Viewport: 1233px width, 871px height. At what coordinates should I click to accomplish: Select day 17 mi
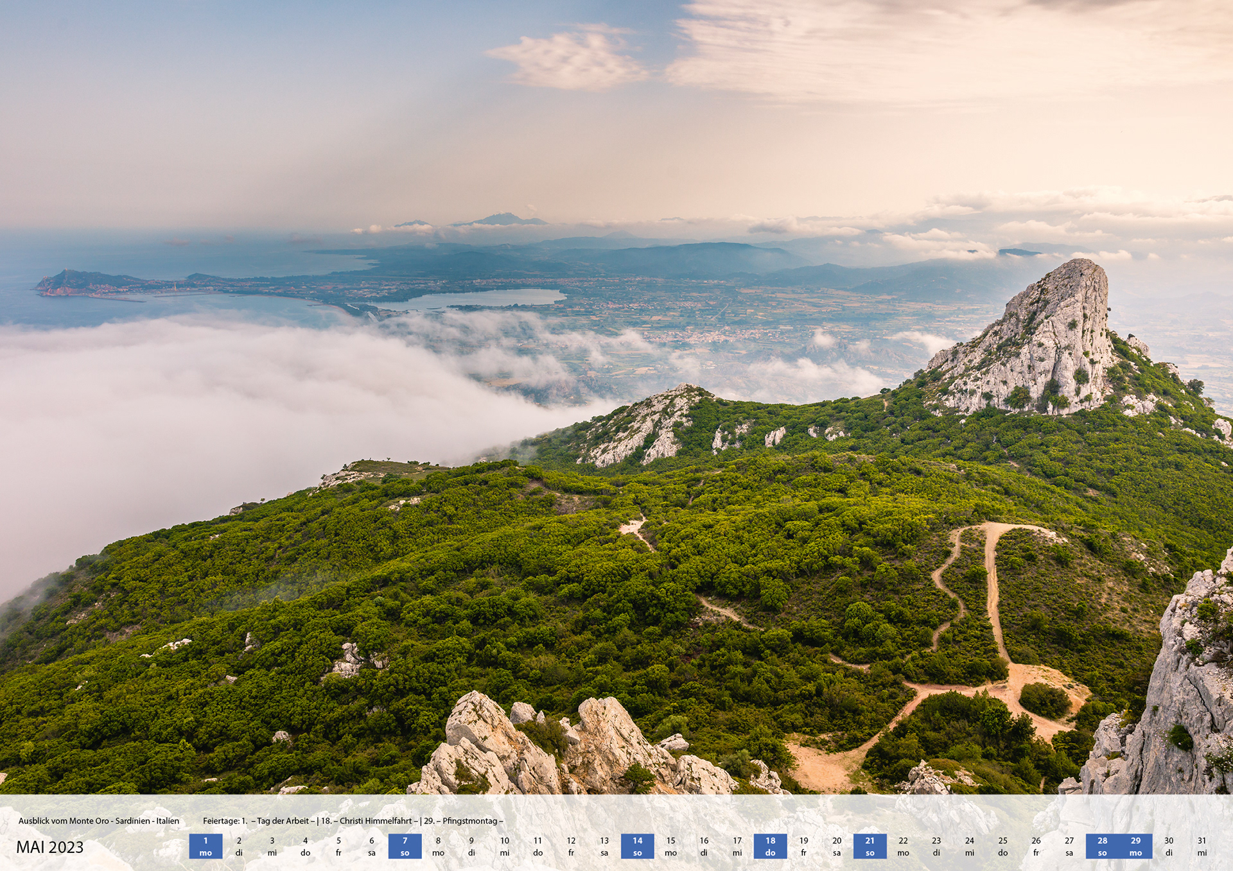[737, 846]
